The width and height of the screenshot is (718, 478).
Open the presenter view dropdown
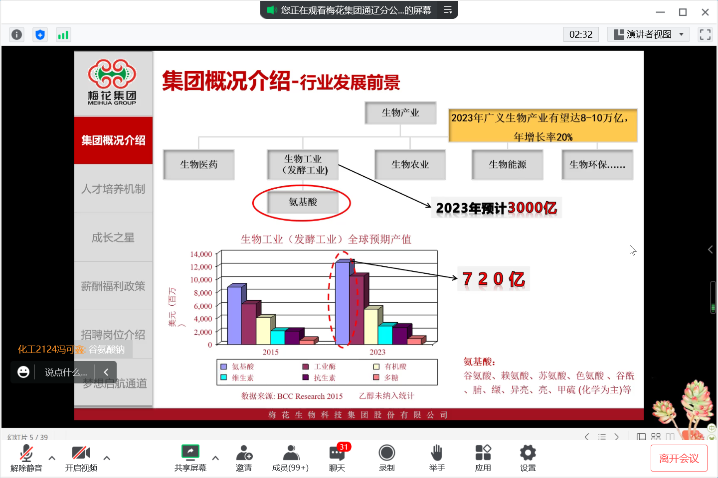tap(648, 34)
